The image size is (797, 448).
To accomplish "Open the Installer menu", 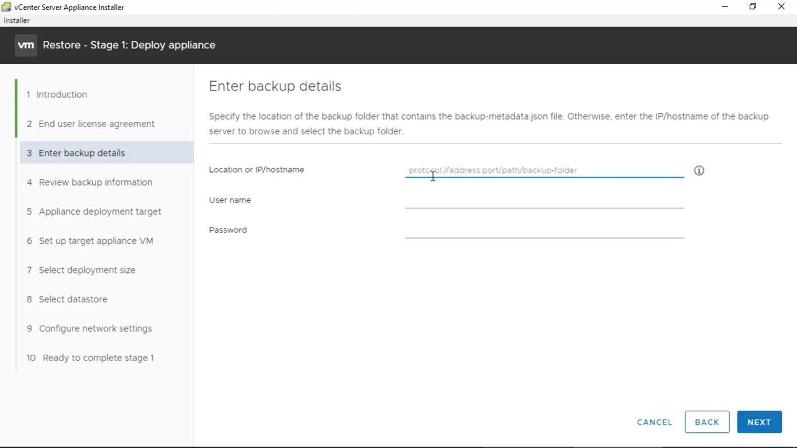I will (x=16, y=20).
